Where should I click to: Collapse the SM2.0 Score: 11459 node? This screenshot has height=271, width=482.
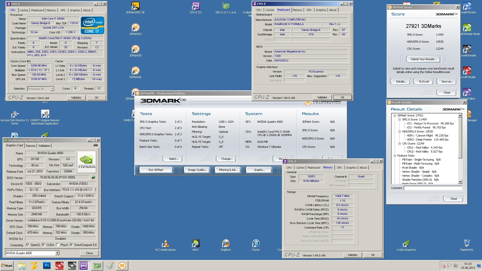coord(399,119)
